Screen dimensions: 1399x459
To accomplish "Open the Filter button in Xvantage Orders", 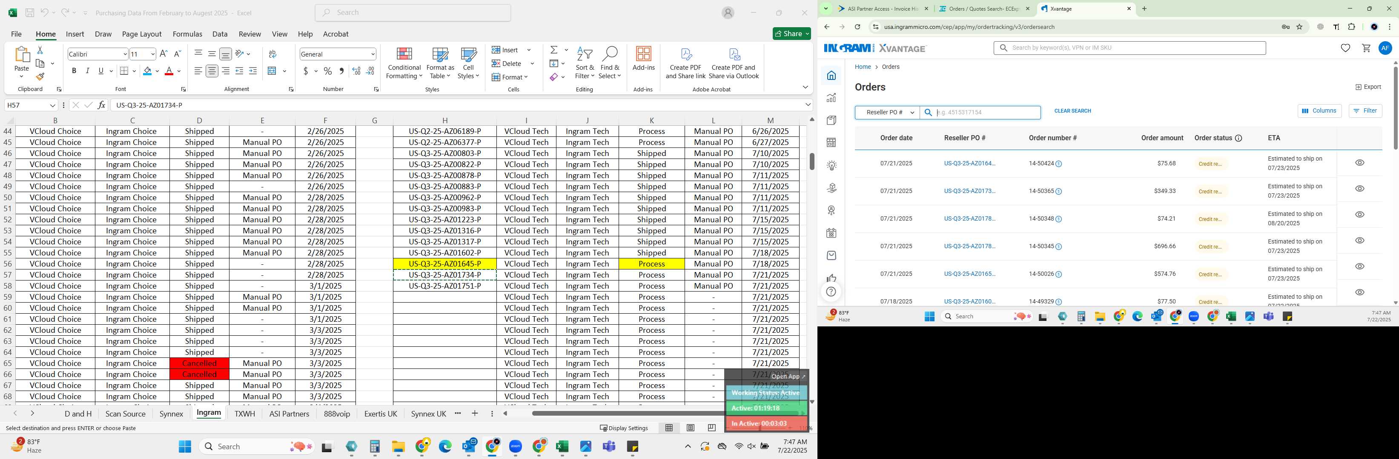I will point(1365,111).
